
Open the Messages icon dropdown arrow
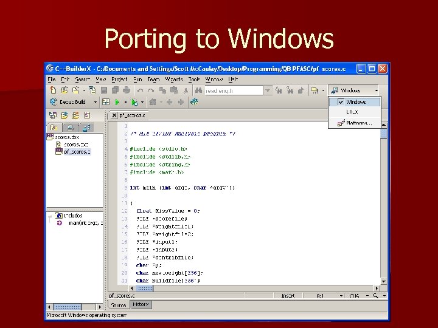point(323,91)
